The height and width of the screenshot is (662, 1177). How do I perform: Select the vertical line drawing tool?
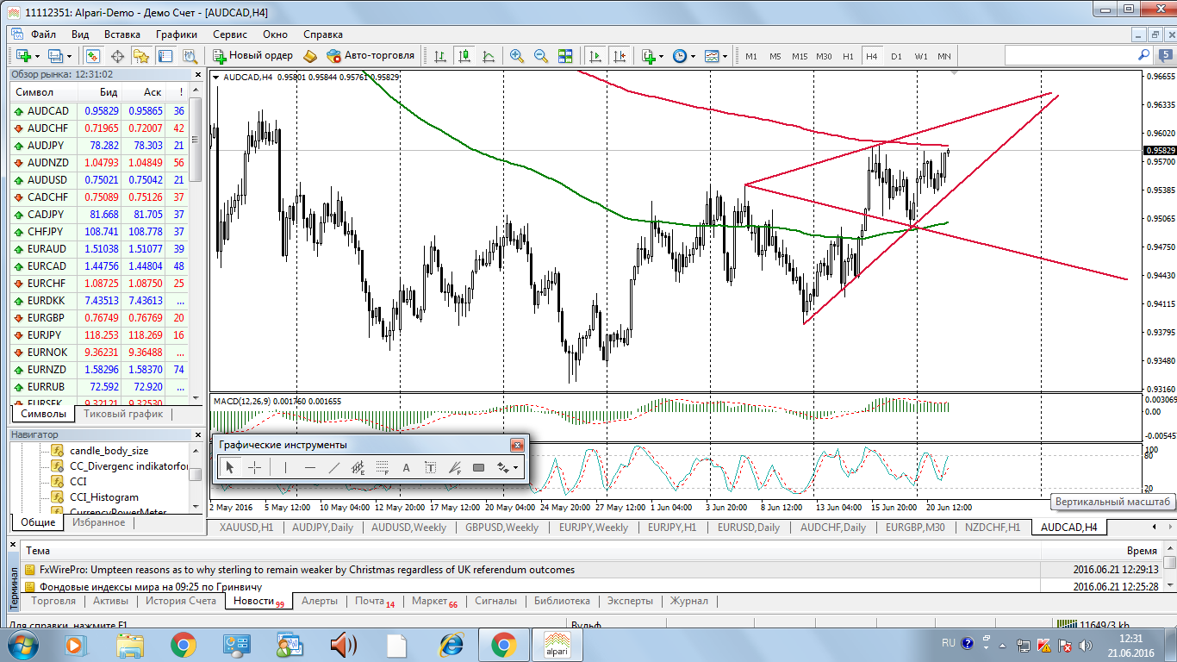click(285, 467)
